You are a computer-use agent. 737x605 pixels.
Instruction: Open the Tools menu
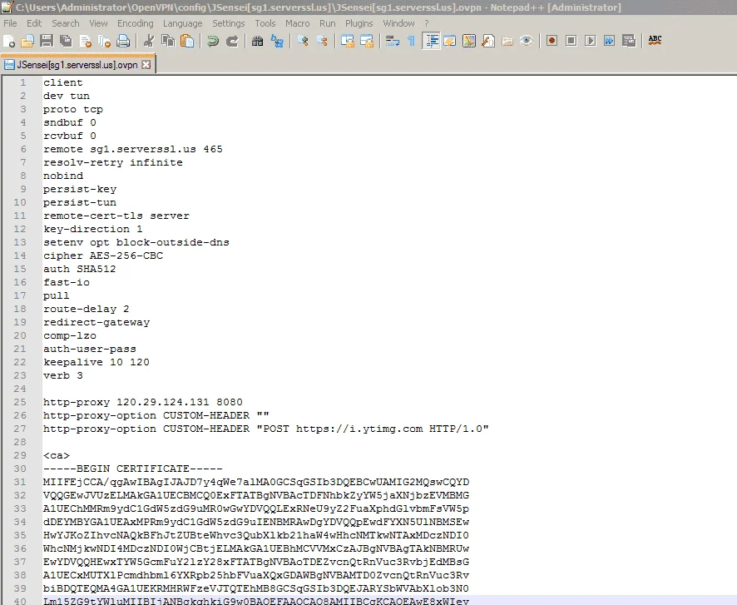[265, 23]
